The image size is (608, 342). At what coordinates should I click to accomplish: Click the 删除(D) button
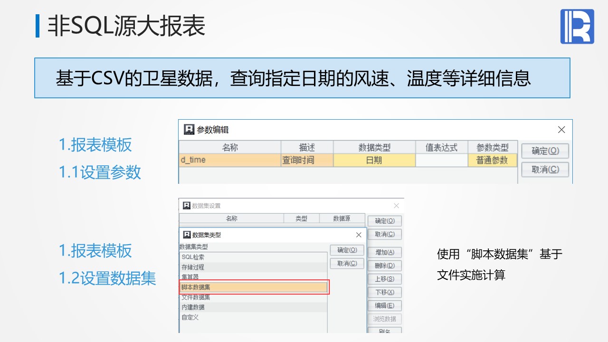(x=385, y=266)
